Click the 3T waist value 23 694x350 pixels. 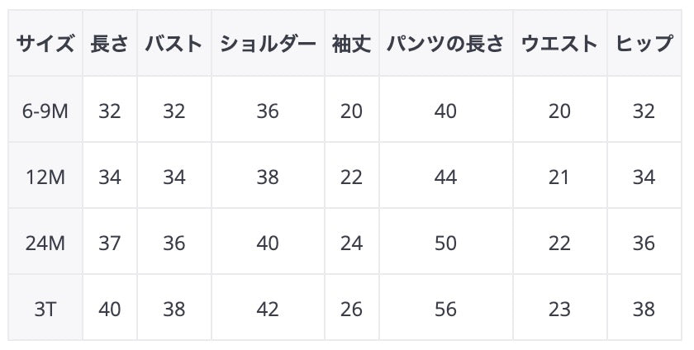pyautogui.click(x=559, y=310)
